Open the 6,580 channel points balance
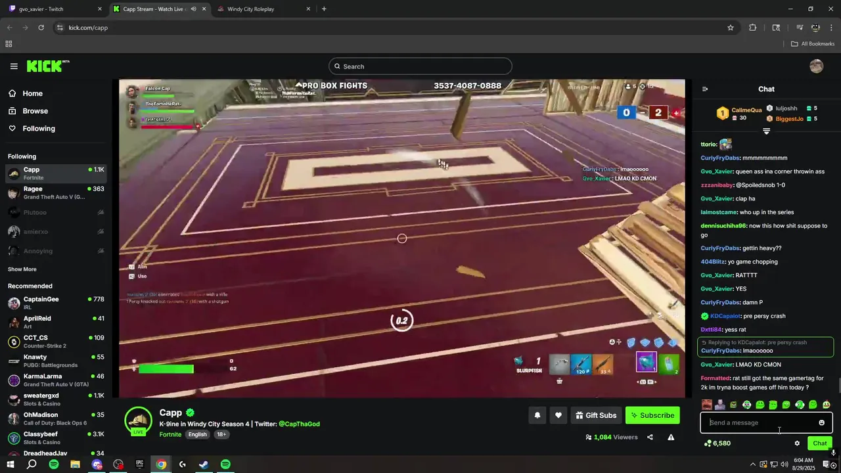This screenshot has height=473, width=841. click(x=717, y=443)
